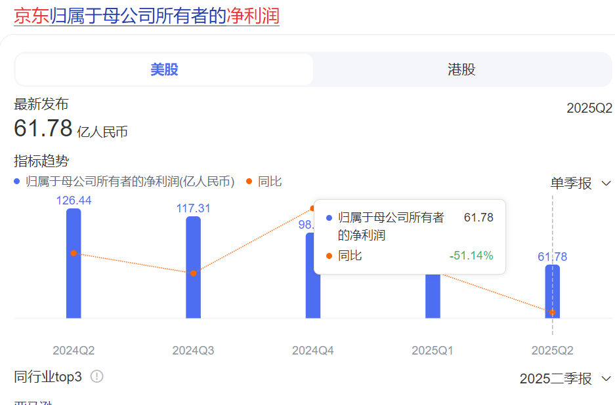Click the 2024Q2 axis label
This screenshot has width=615, height=405.
click(74, 351)
